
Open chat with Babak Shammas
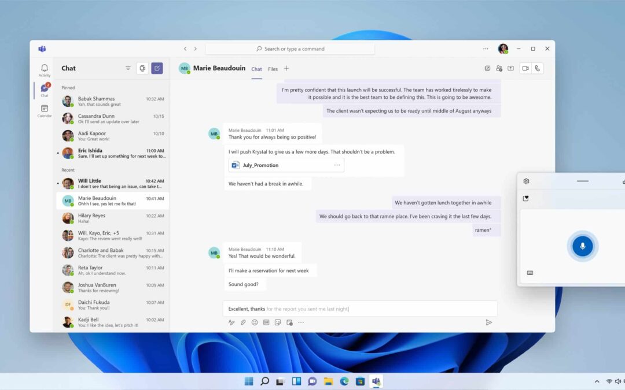(113, 101)
